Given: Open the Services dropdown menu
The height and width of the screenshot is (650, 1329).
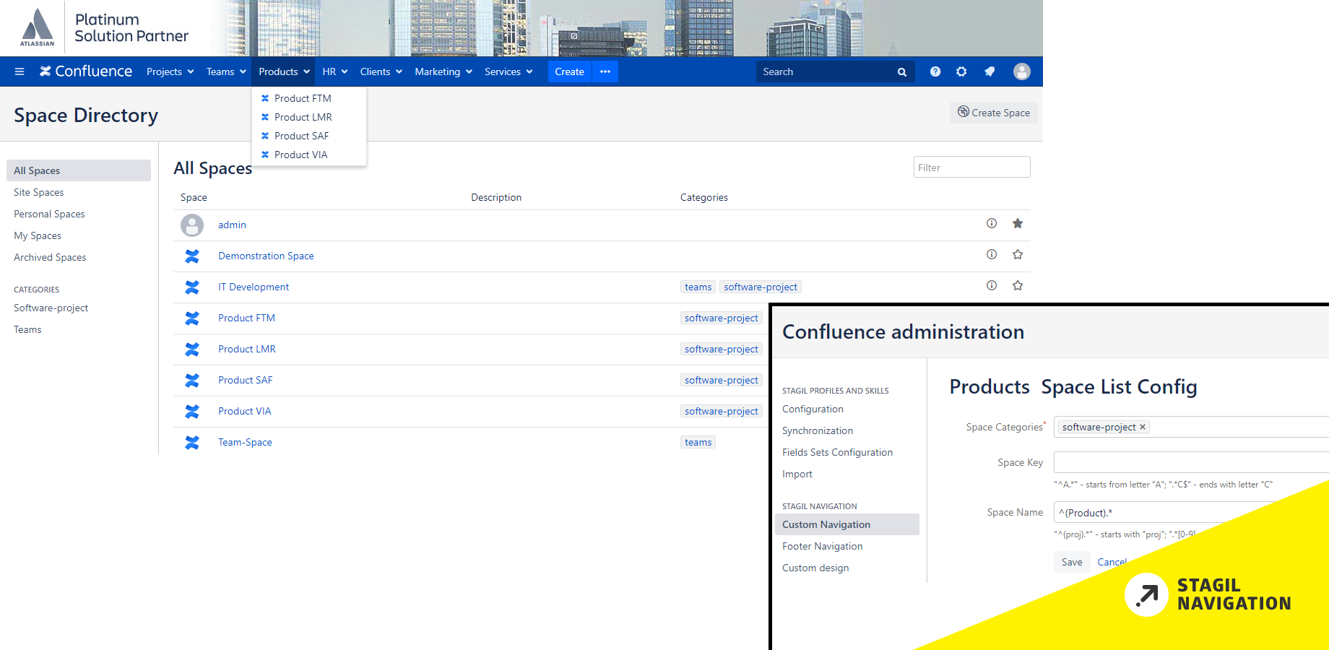Looking at the screenshot, I should (x=508, y=71).
